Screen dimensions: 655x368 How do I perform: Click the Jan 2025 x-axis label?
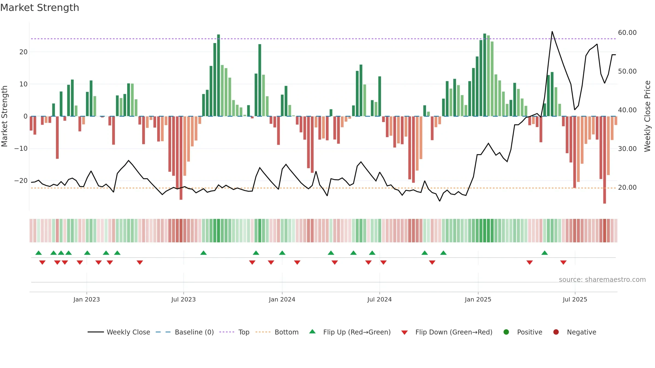478,299
